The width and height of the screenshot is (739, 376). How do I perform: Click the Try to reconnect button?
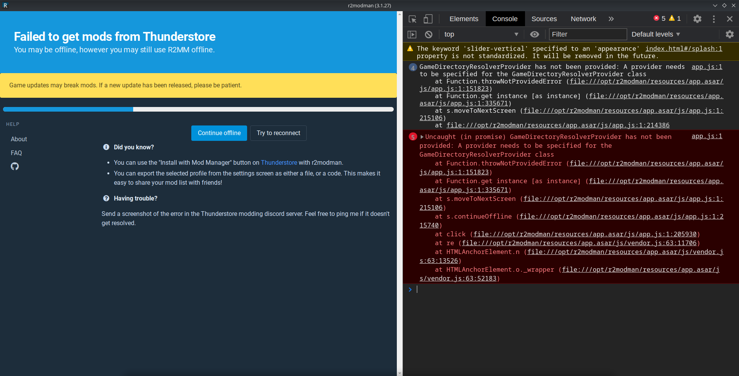click(x=278, y=133)
